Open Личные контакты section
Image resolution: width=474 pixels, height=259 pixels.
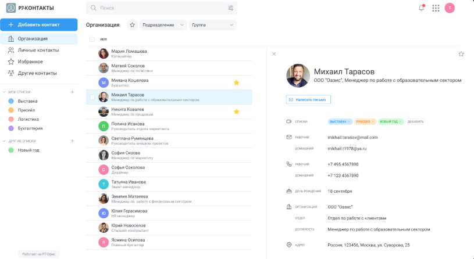pos(39,50)
